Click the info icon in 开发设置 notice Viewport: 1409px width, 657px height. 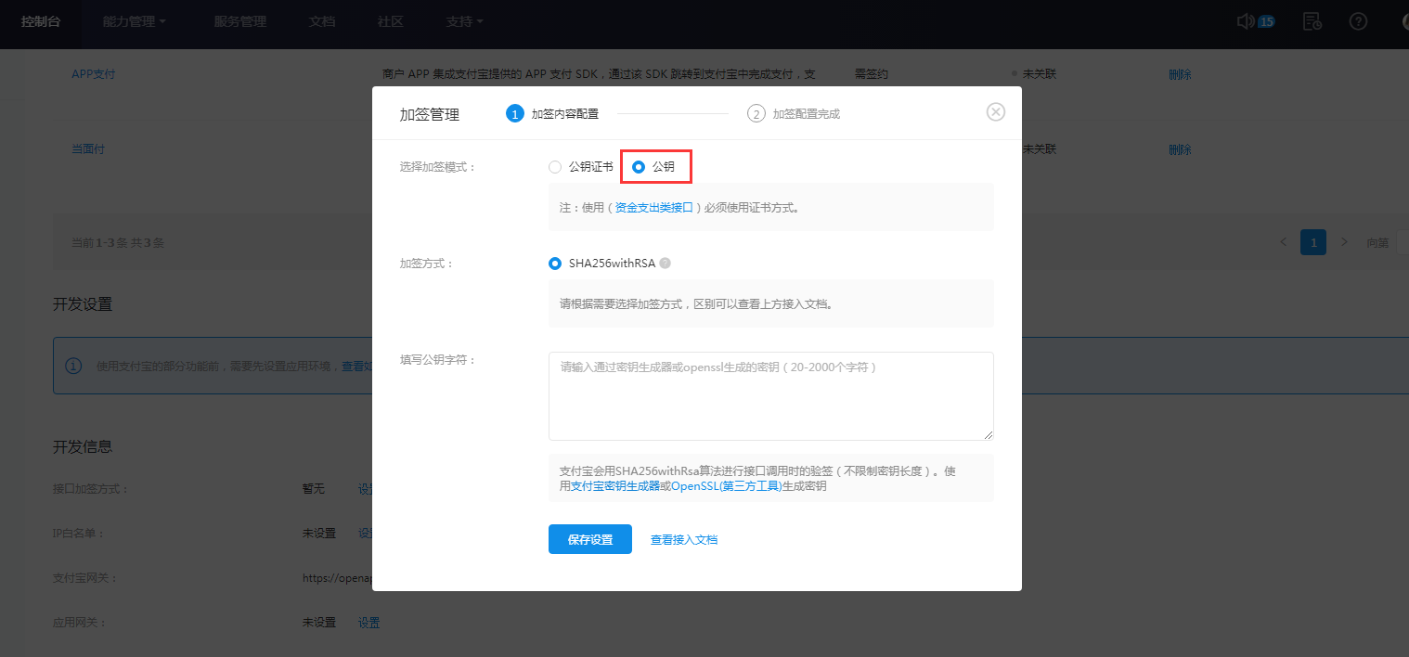tap(73, 366)
